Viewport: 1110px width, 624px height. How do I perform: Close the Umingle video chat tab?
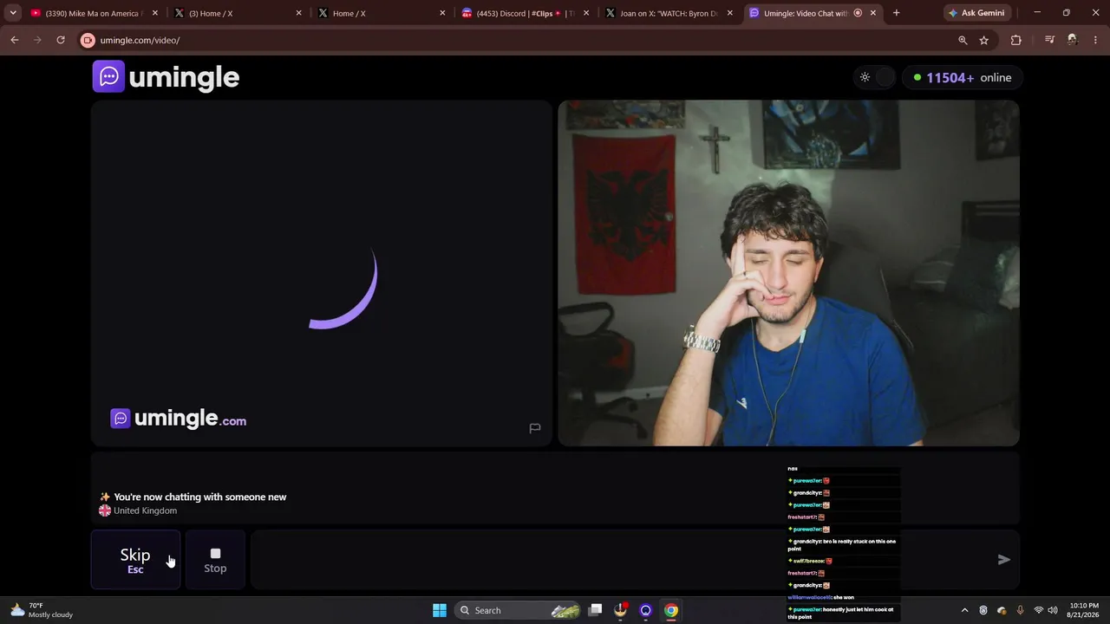tap(873, 13)
